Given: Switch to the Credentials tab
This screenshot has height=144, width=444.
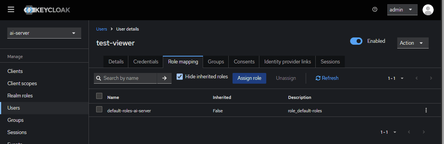Looking at the screenshot, I should pyautogui.click(x=146, y=61).
